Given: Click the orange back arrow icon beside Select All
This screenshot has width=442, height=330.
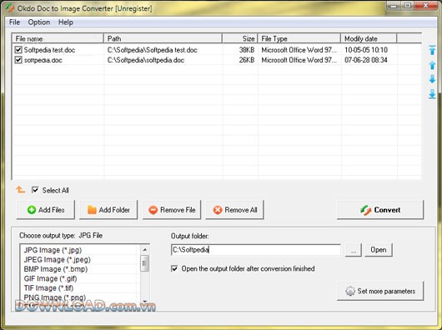Looking at the screenshot, I should pos(20,190).
